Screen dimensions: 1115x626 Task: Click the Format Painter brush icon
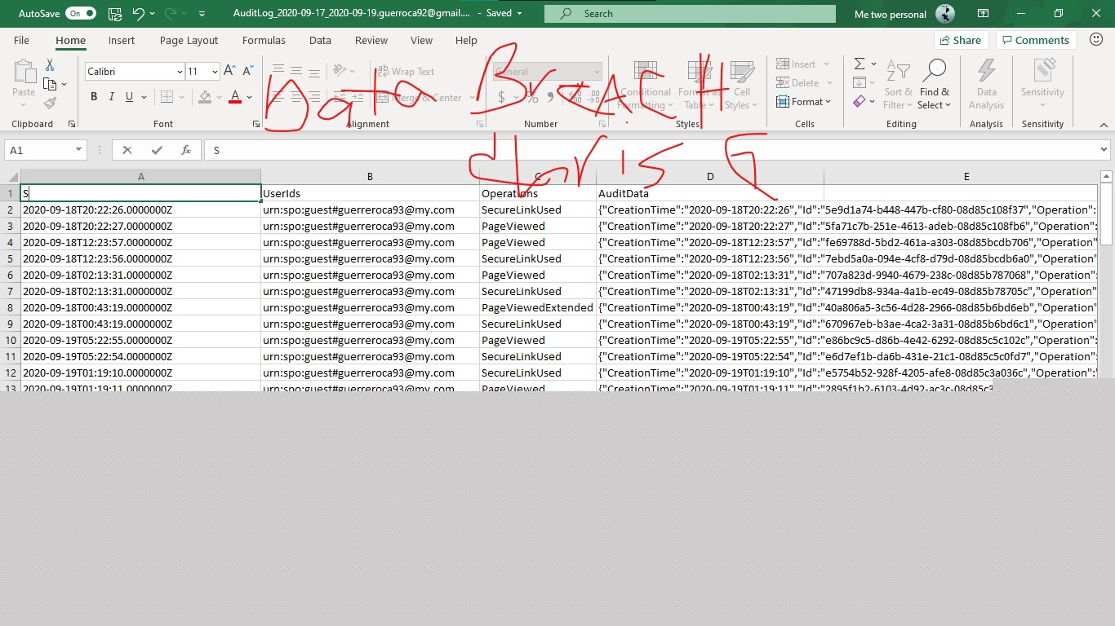51,104
